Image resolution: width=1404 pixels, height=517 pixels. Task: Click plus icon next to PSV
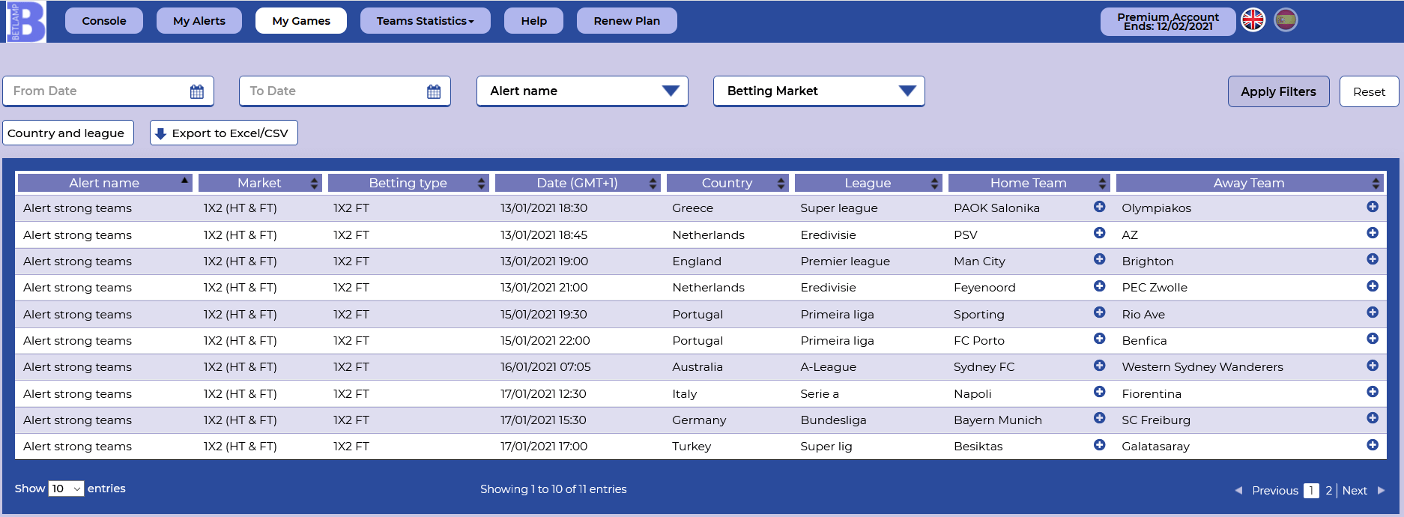coord(1099,233)
